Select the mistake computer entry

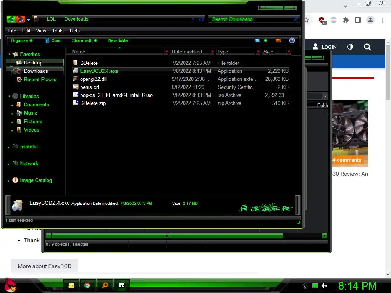[x=29, y=147]
